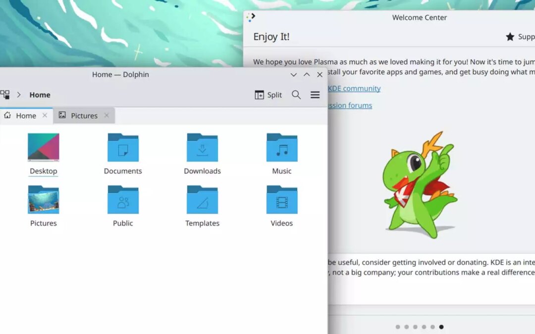Click the search magnifier icon in Dolphin
This screenshot has width=535, height=334.
[296, 95]
